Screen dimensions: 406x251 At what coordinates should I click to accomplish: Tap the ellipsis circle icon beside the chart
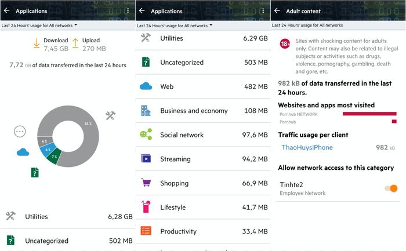coord(20,132)
